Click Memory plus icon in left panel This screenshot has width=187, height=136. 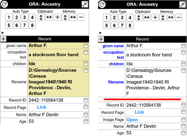pos(57,17)
